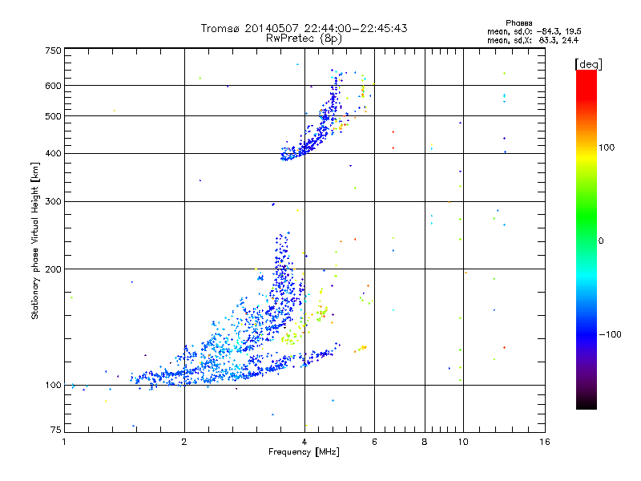Click the 'mean, sd,X: 83.3, 24.4' statistic
The height and width of the screenshot is (481, 641).
coord(533,40)
